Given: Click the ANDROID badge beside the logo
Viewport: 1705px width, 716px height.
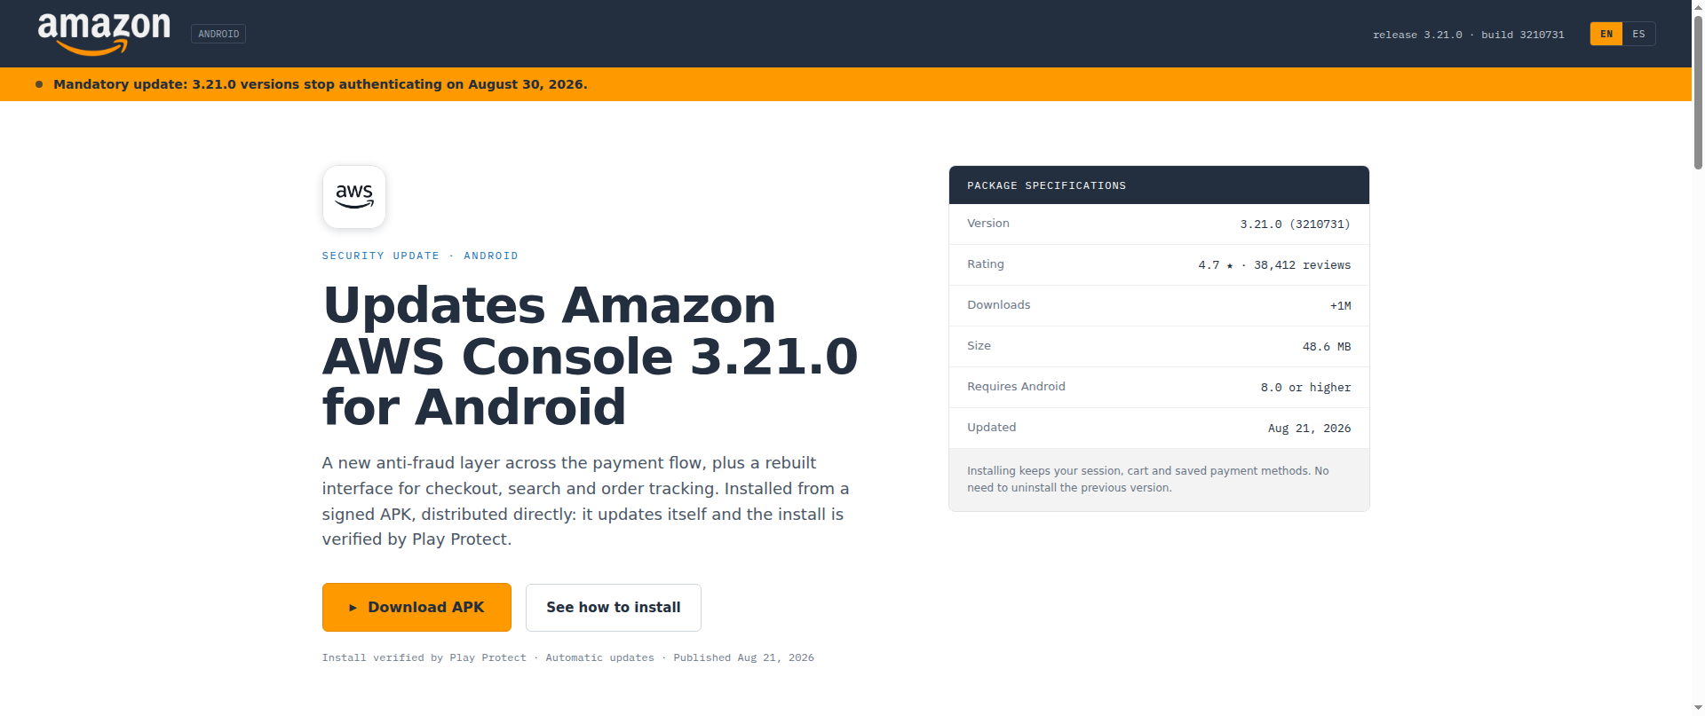Looking at the screenshot, I should click(x=218, y=34).
